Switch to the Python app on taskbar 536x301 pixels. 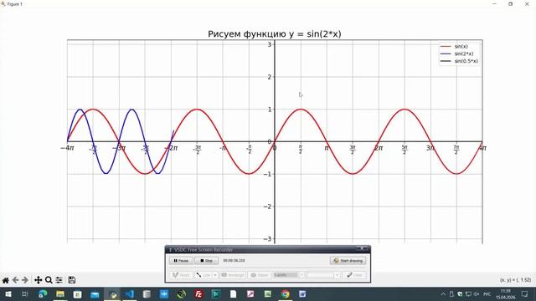click(x=112, y=294)
